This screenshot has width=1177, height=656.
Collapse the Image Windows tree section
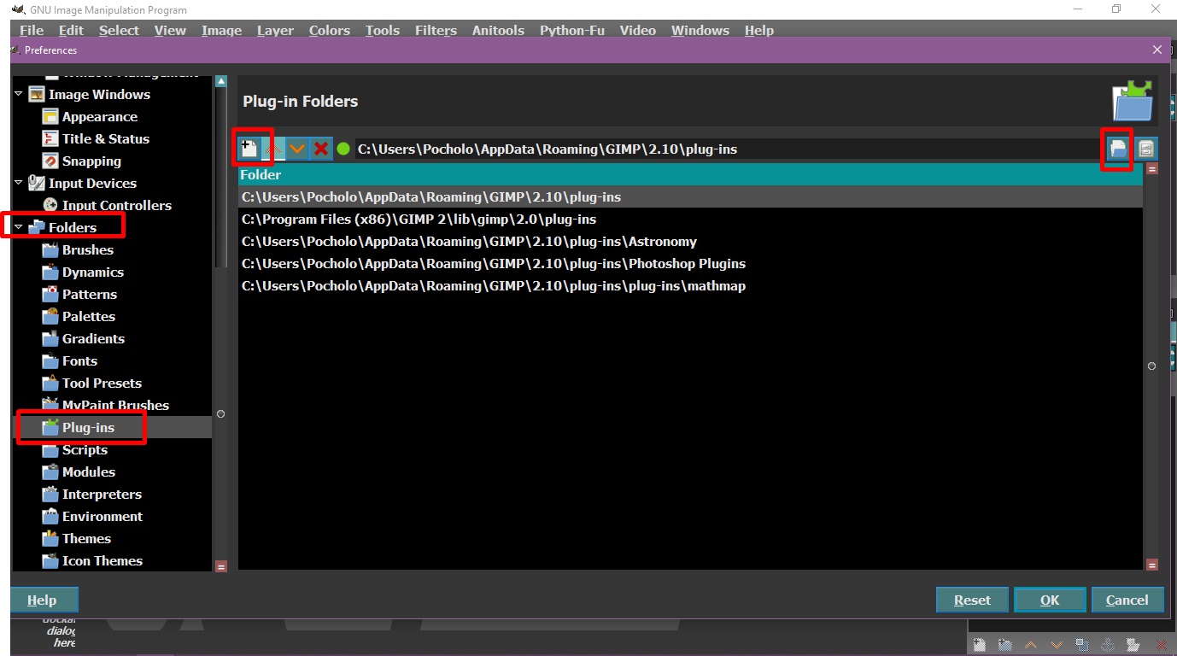coord(19,94)
